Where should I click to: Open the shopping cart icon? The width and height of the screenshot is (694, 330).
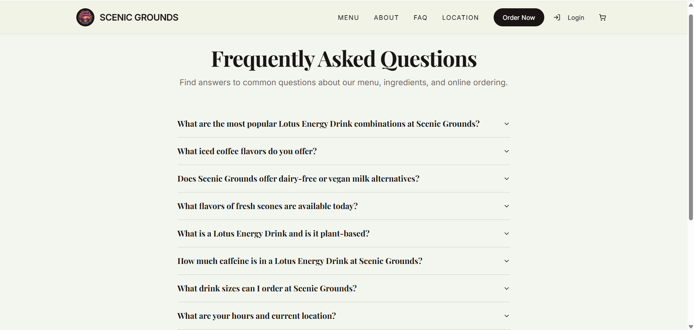click(x=603, y=17)
